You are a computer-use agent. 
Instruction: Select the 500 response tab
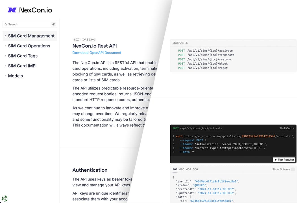(x=195, y=169)
